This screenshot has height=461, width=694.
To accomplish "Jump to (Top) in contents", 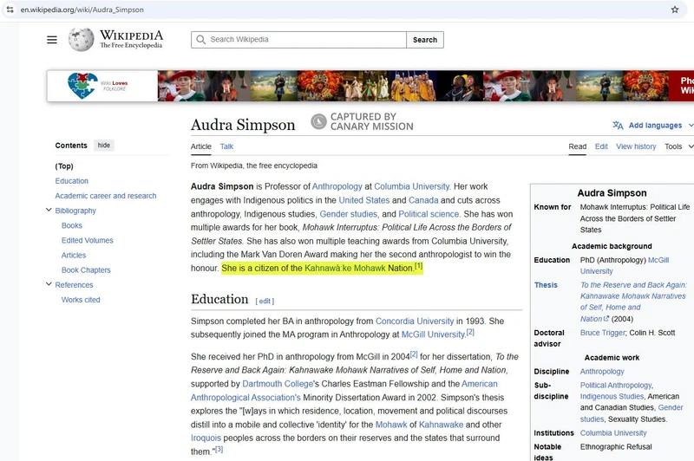I will click(64, 166).
